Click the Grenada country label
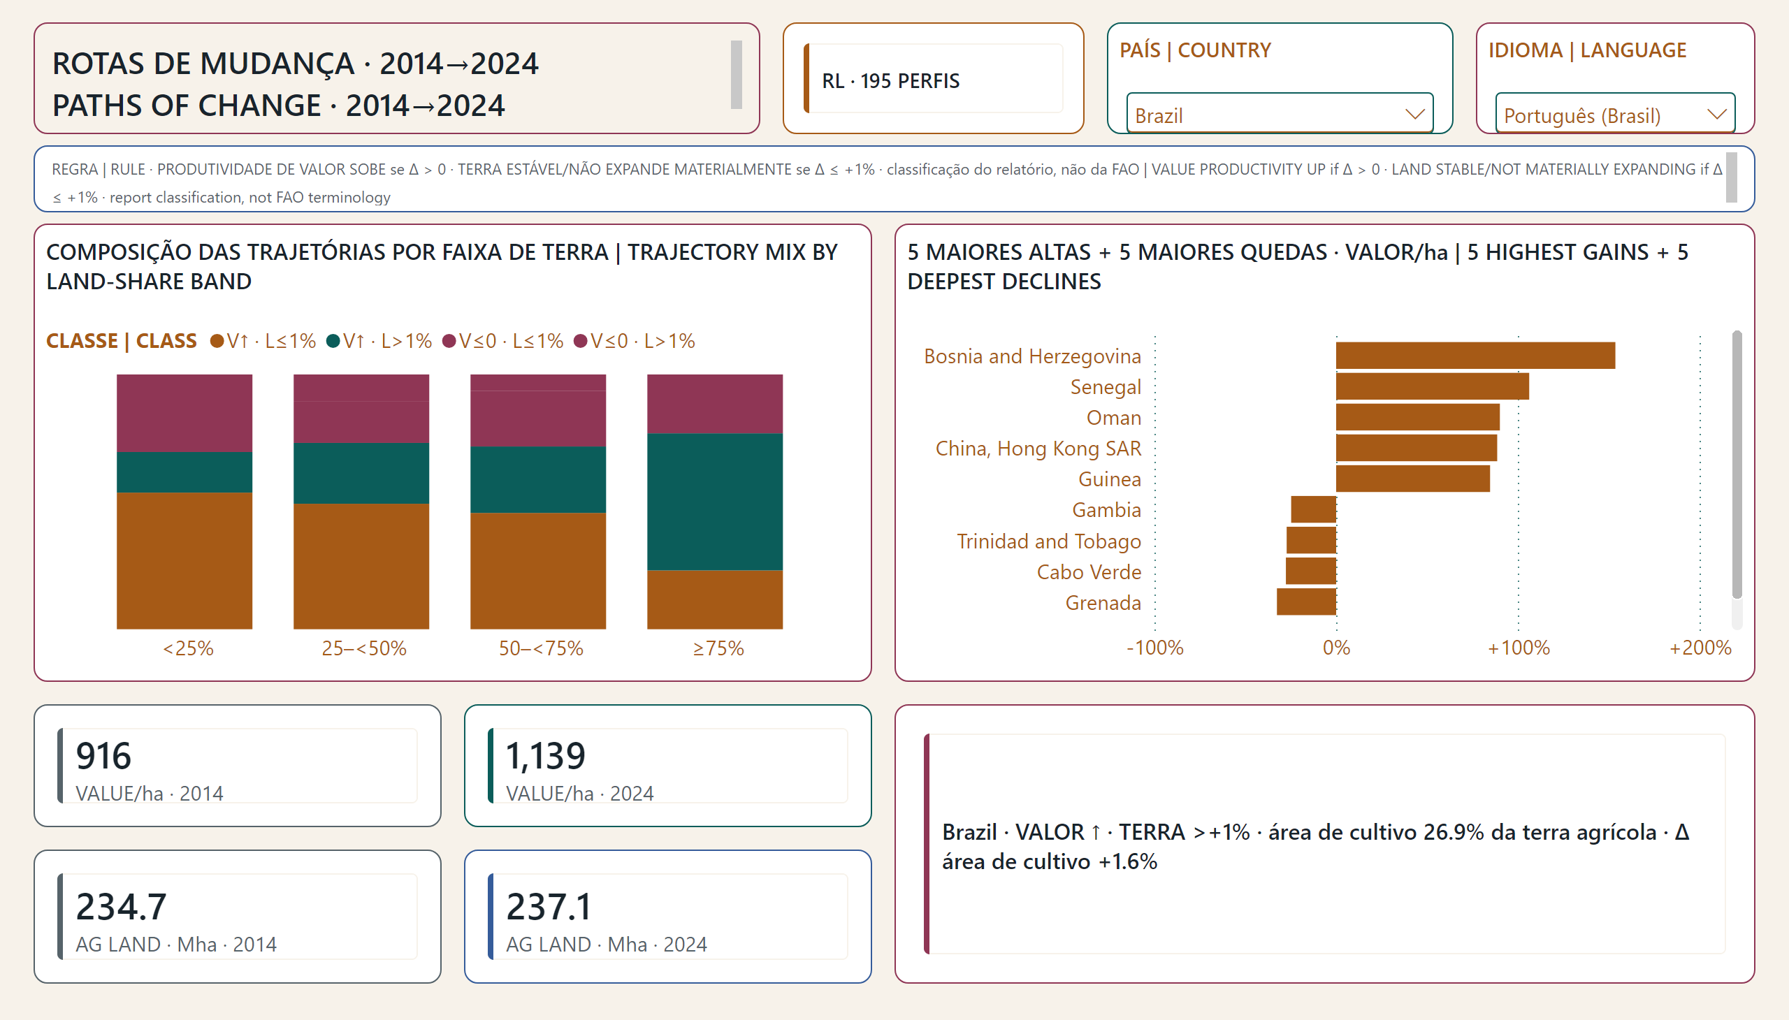 click(x=1103, y=602)
